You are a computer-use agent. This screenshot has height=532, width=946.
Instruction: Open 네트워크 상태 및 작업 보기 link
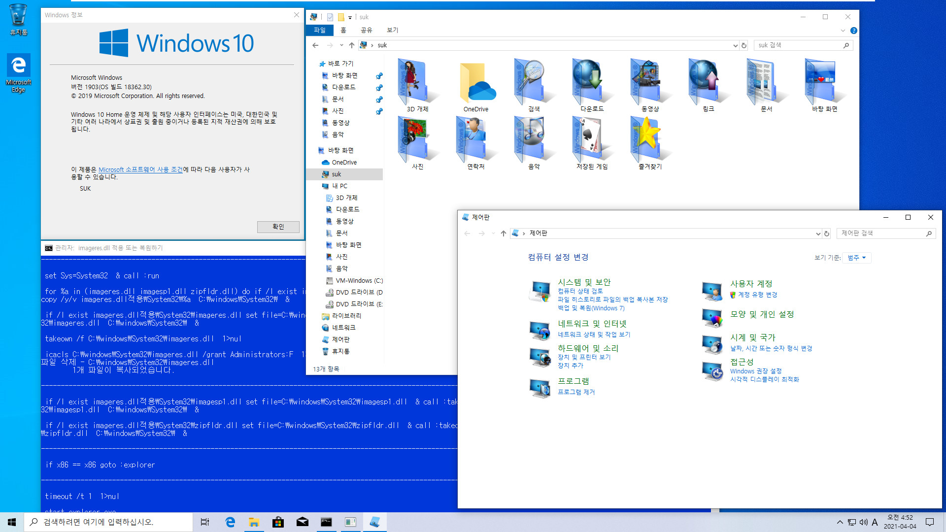pos(594,334)
